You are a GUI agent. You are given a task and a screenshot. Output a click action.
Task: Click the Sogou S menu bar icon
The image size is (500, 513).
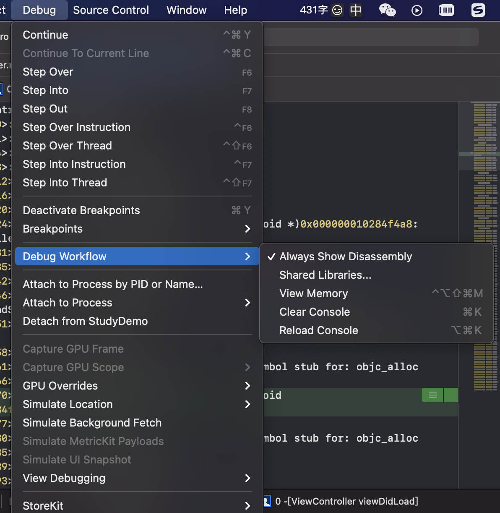coord(478,10)
